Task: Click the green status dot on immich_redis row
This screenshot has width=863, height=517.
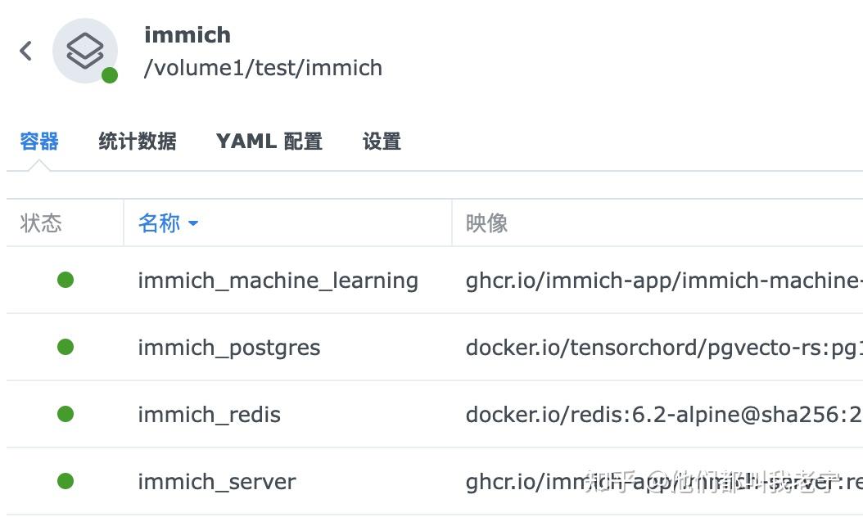Action: click(67, 414)
